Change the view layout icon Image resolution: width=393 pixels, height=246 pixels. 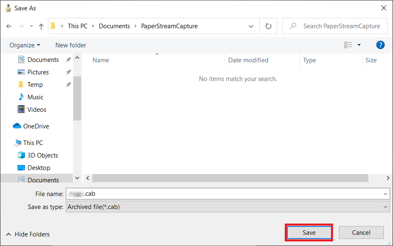pos(348,45)
